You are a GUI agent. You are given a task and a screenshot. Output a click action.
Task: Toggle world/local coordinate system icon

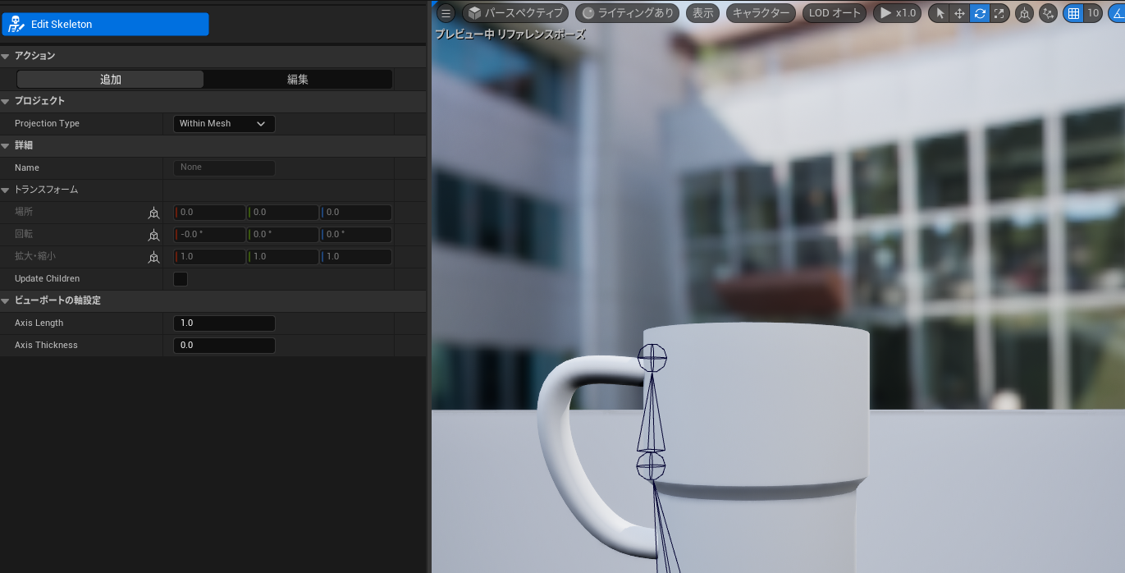pyautogui.click(x=1023, y=13)
